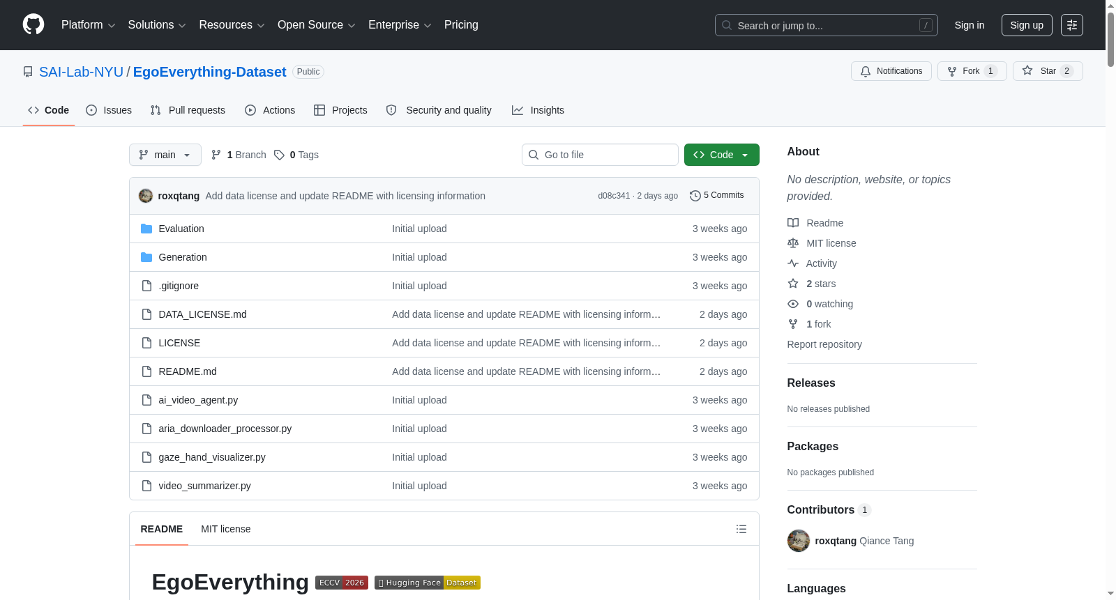Open the Insights tab
This screenshot has height=600, width=1116.
pyautogui.click(x=538, y=110)
